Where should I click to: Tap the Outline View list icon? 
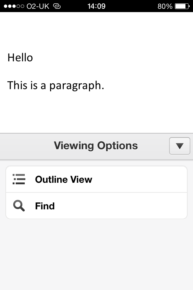[19, 179]
